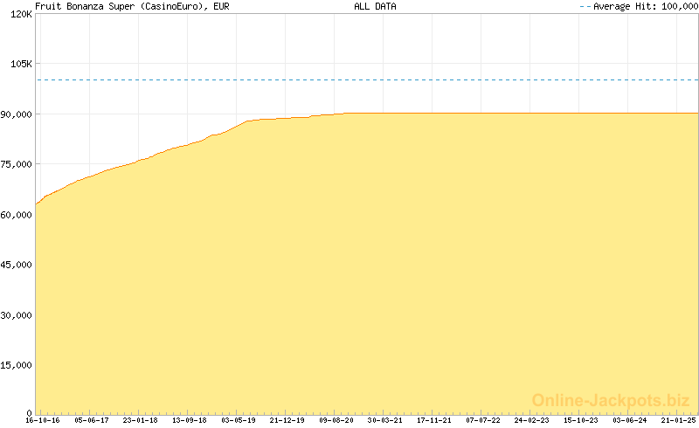Click the 15,000 y-axis label
The width and height of the screenshot is (699, 428).
[16, 363]
